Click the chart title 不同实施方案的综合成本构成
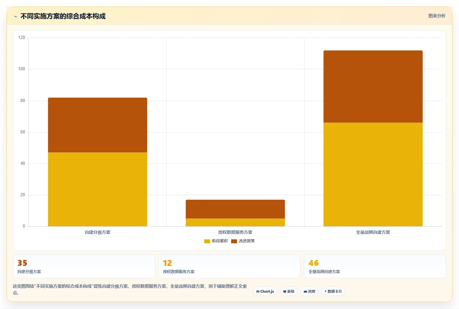This screenshot has height=309, width=459. click(63, 16)
